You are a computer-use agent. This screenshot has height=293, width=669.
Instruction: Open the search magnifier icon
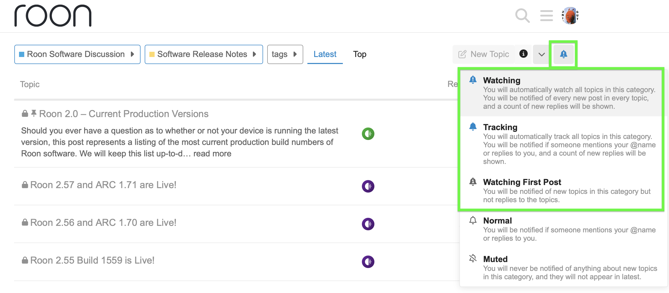522,16
